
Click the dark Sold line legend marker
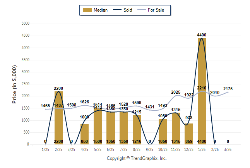(x=116, y=10)
